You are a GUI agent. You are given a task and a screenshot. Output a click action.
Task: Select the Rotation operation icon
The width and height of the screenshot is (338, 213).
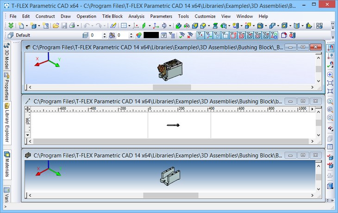[187, 26]
